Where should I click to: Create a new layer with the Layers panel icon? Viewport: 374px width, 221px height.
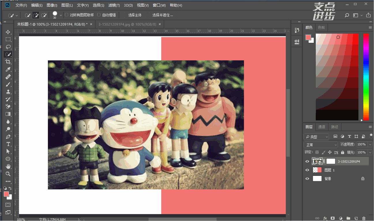click(356, 218)
